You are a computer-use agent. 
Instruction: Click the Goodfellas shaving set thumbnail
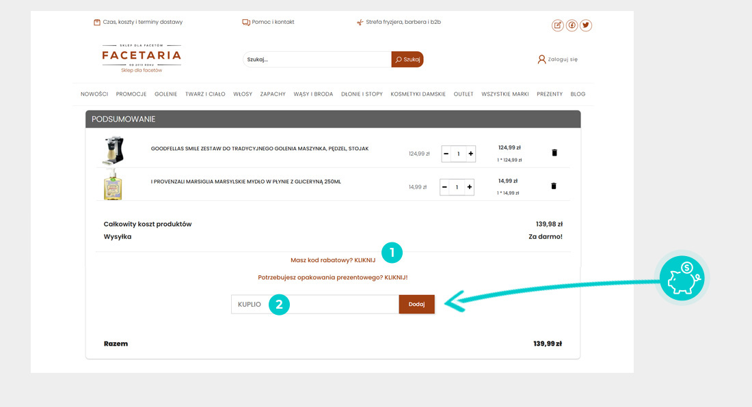113,151
